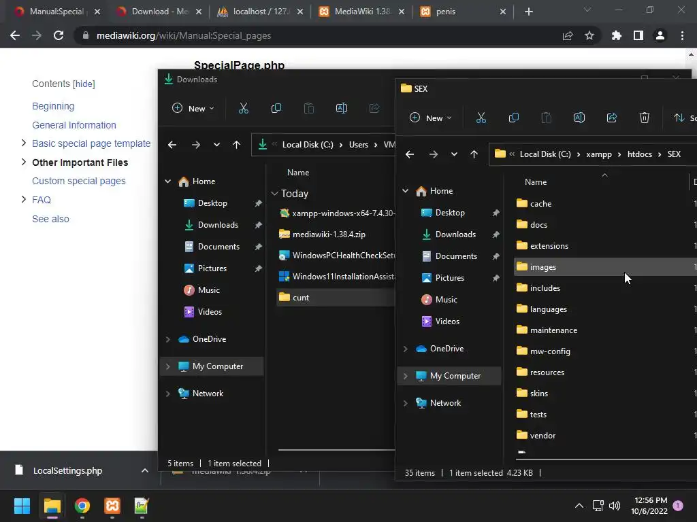697x522 pixels.
Task: Open New dropdown in Downloads window
Action: (193, 108)
